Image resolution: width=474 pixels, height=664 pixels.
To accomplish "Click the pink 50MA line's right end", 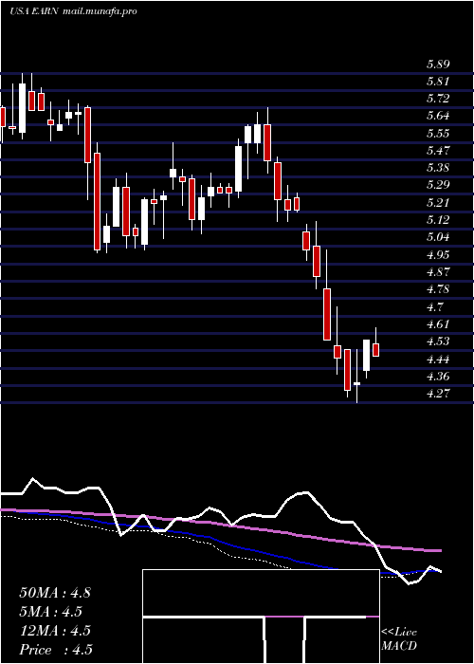I will point(440,550).
